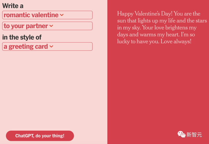
Task: Click the "Your love brightens my" line
Action: point(165,28)
